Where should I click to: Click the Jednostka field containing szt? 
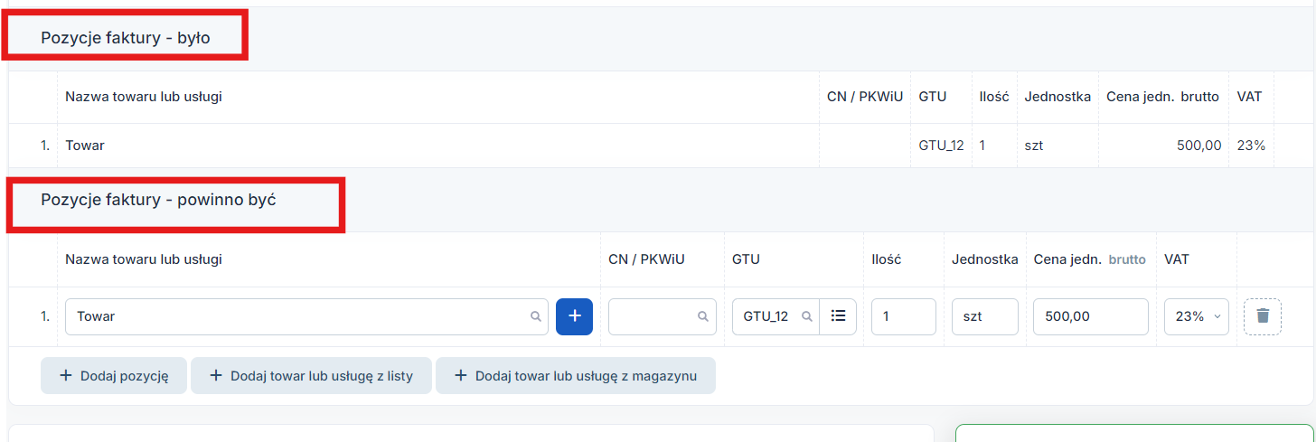tap(985, 316)
